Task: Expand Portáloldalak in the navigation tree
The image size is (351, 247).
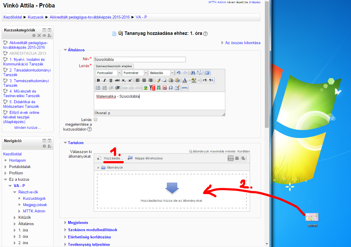Action: [6, 167]
